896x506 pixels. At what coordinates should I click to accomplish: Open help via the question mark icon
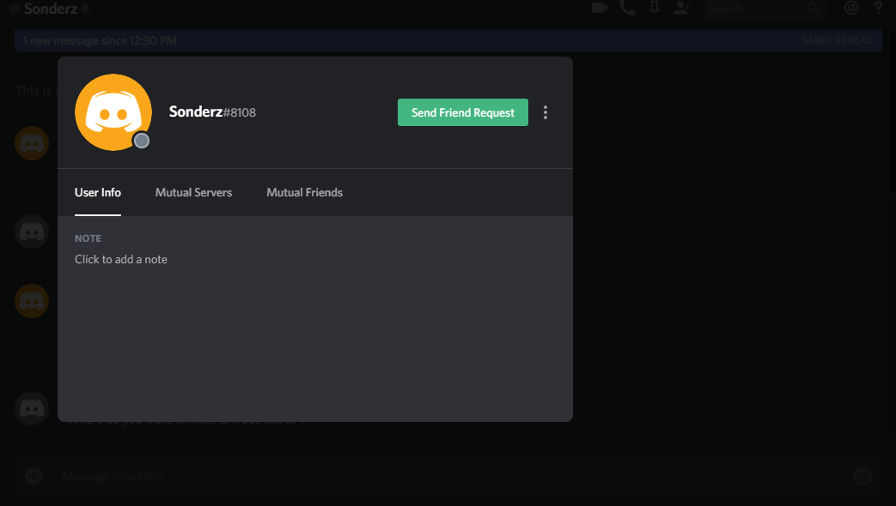pyautogui.click(x=878, y=8)
